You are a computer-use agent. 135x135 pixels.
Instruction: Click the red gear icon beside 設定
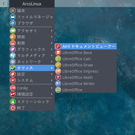tap(13, 74)
